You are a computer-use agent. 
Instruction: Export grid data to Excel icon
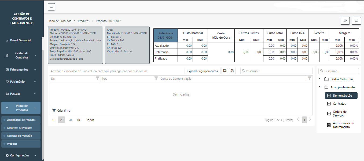click(232, 71)
